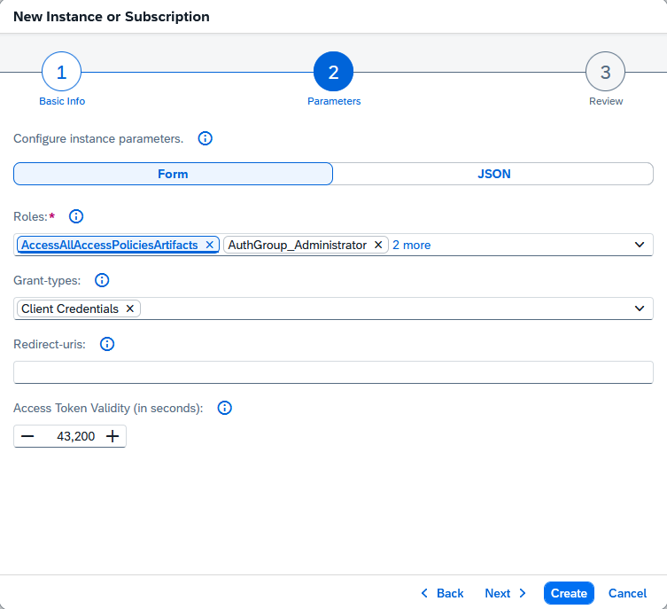Show the 2 more roles
This screenshot has height=609, width=667.
(x=412, y=245)
